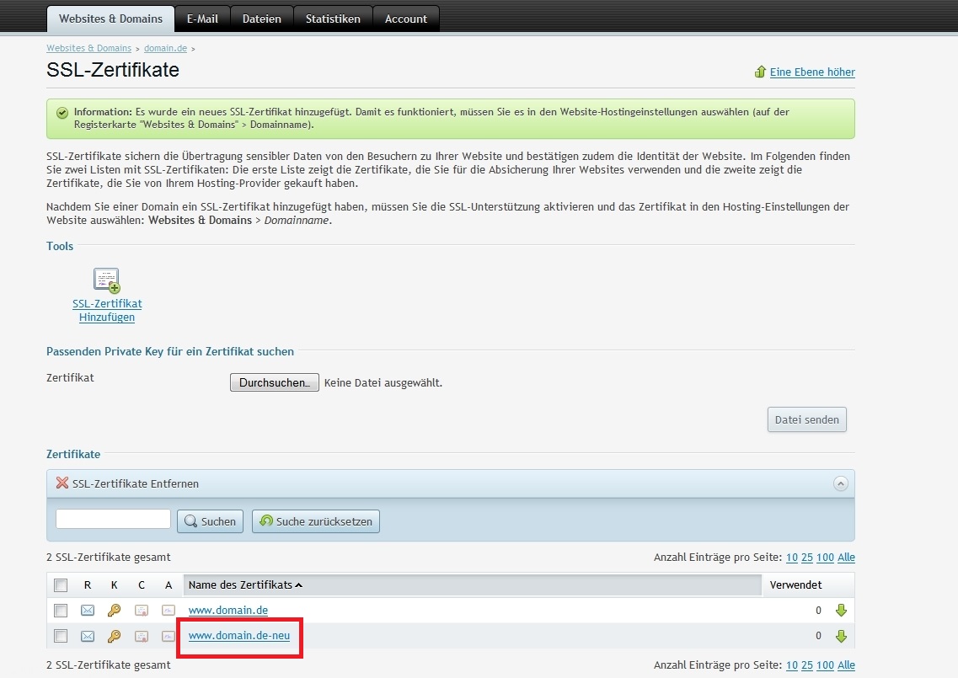Image resolution: width=958 pixels, height=678 pixels.
Task: Click the private key icon in www.domain.de row
Action: 115,611
